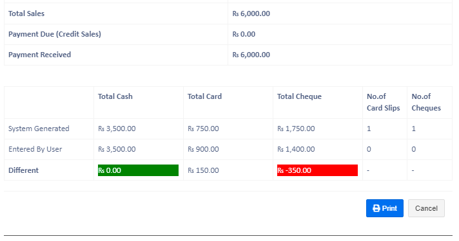Click the Payment Due value Rs 0.00
This screenshot has height=241, width=459.
pyautogui.click(x=244, y=34)
